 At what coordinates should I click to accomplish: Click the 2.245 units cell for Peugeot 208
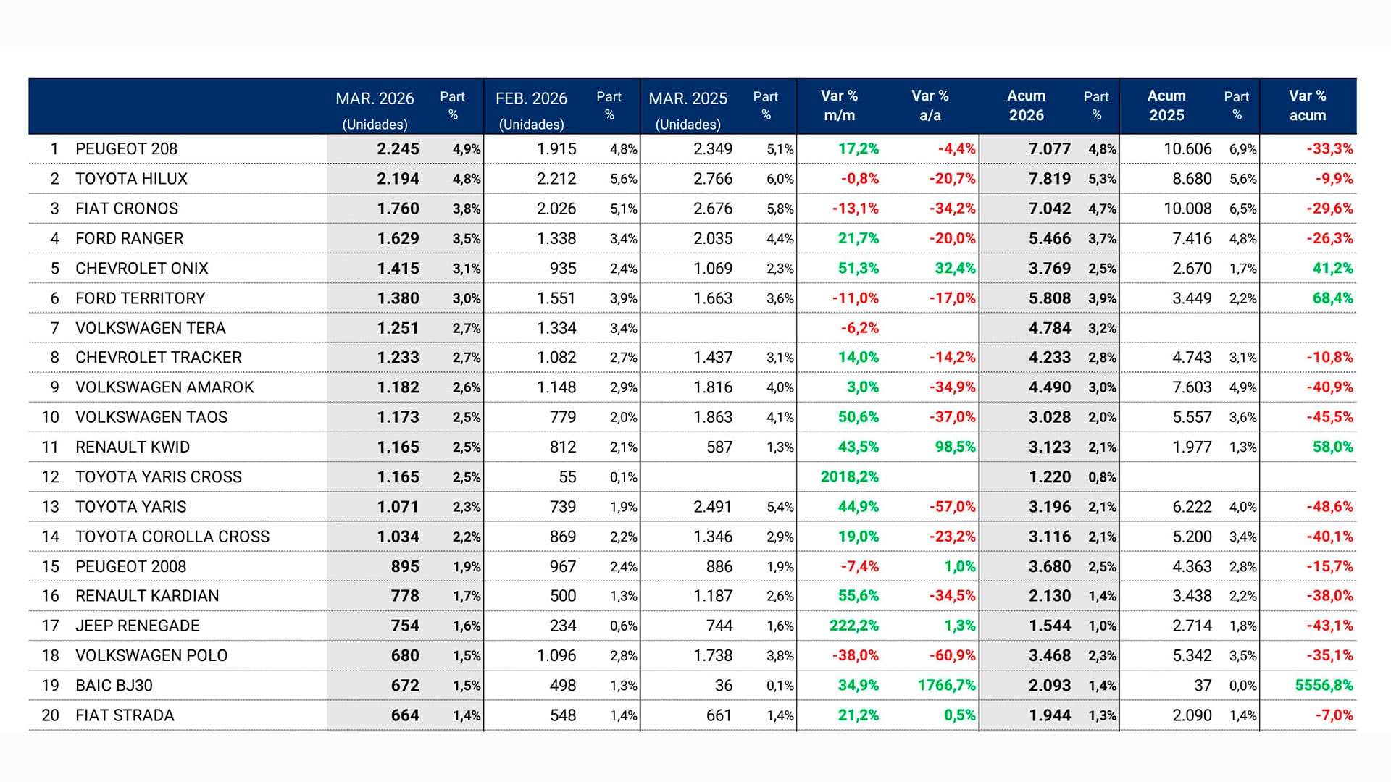click(x=398, y=149)
